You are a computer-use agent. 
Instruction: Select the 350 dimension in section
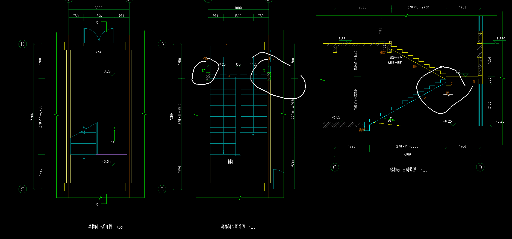[x=489, y=80]
